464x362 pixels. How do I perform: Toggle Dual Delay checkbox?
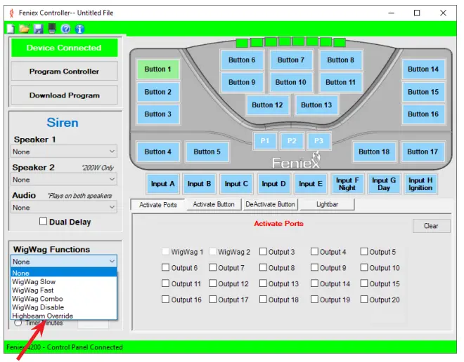coord(43,222)
